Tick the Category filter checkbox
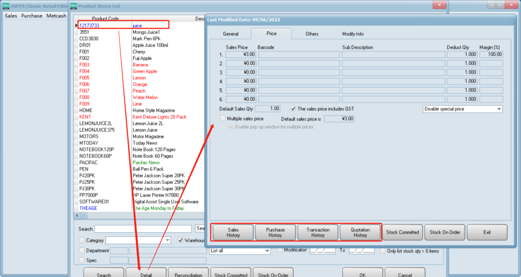 tap(82, 240)
